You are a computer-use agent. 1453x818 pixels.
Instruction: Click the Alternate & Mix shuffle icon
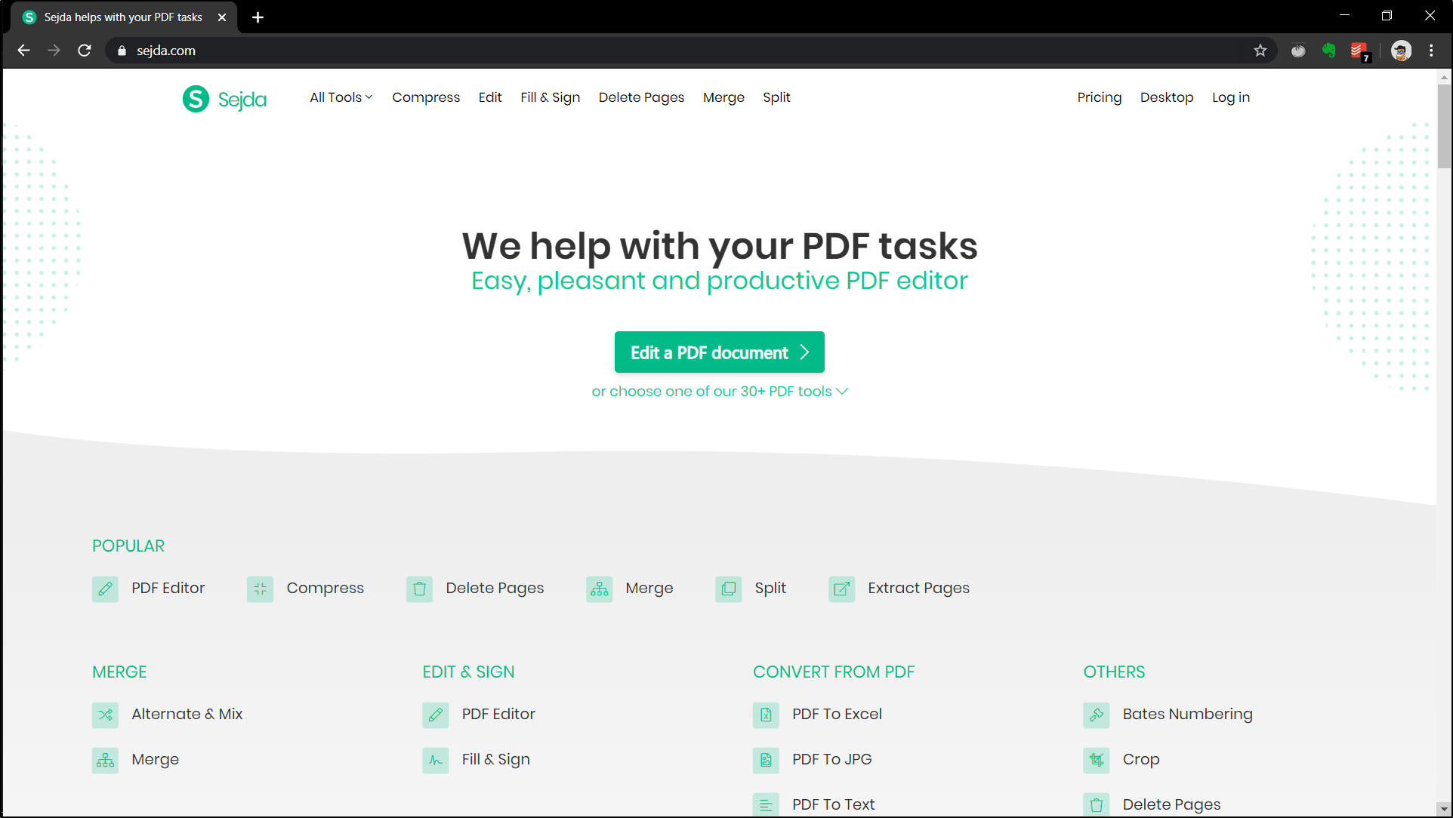point(105,715)
